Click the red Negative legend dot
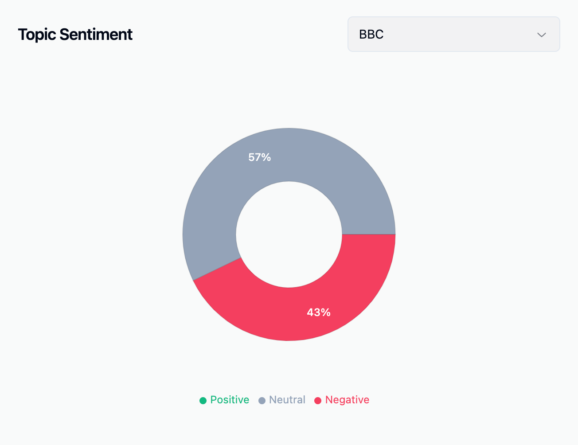The height and width of the screenshot is (445, 578). pyautogui.click(x=318, y=401)
